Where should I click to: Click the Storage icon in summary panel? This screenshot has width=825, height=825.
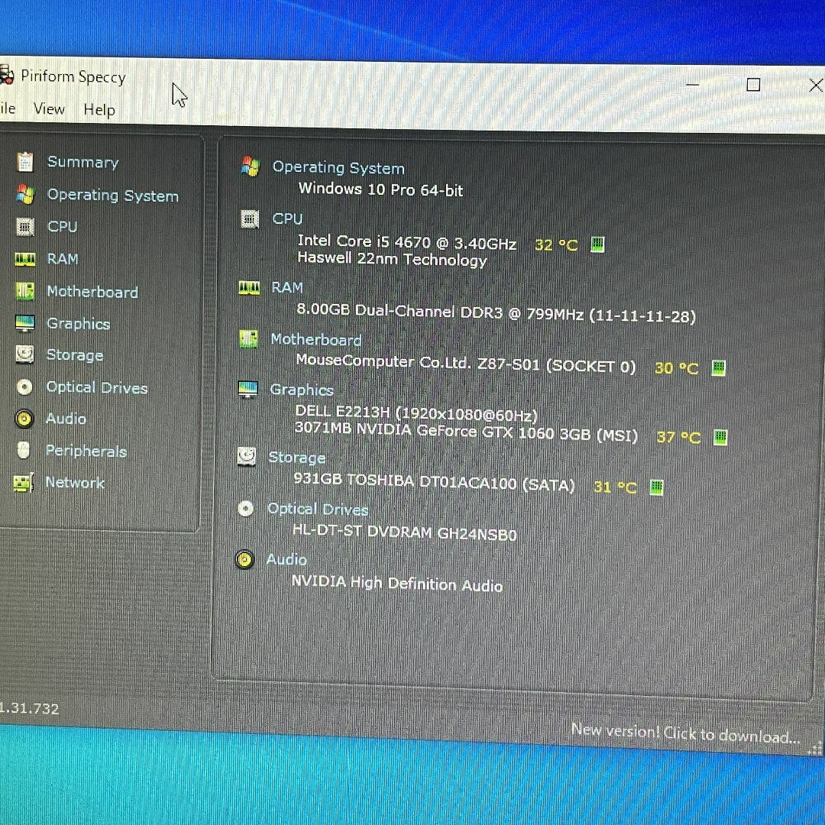pos(247,457)
